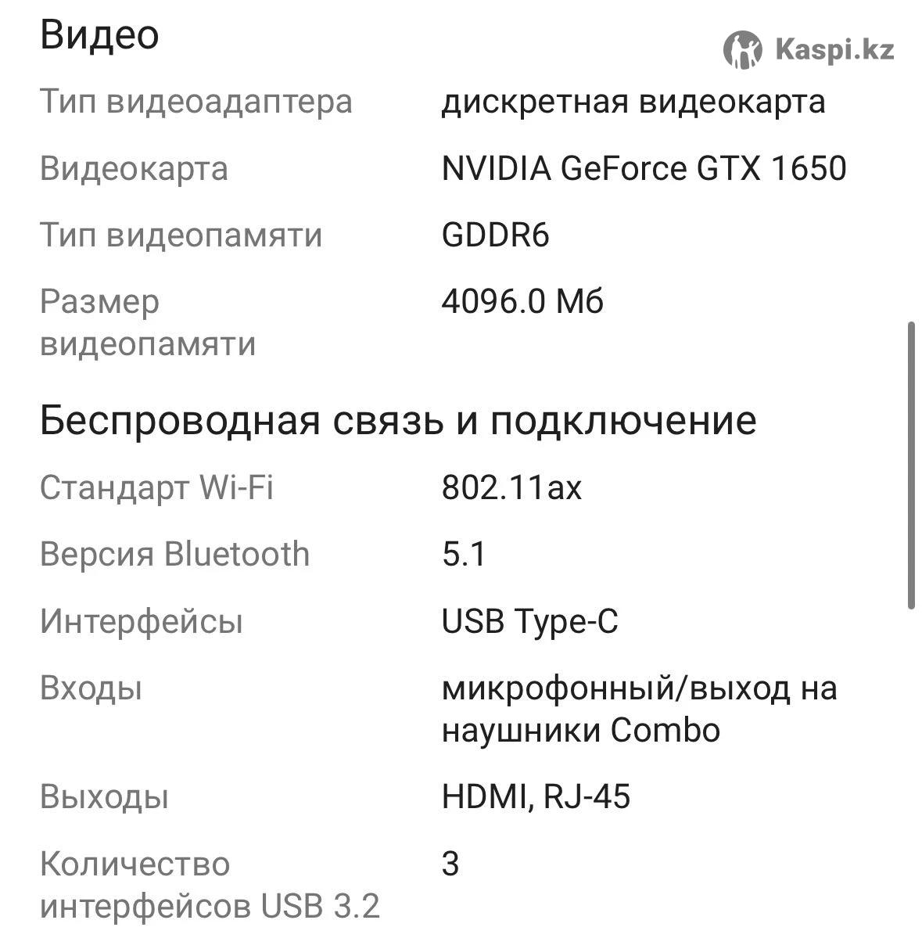
Task: Click the Тип видеоадаптера label
Action: pyautogui.click(x=196, y=102)
